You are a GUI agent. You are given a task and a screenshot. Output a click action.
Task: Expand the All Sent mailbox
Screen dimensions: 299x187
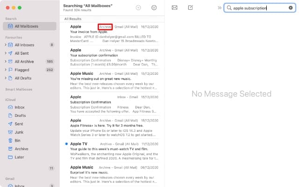click(5, 53)
